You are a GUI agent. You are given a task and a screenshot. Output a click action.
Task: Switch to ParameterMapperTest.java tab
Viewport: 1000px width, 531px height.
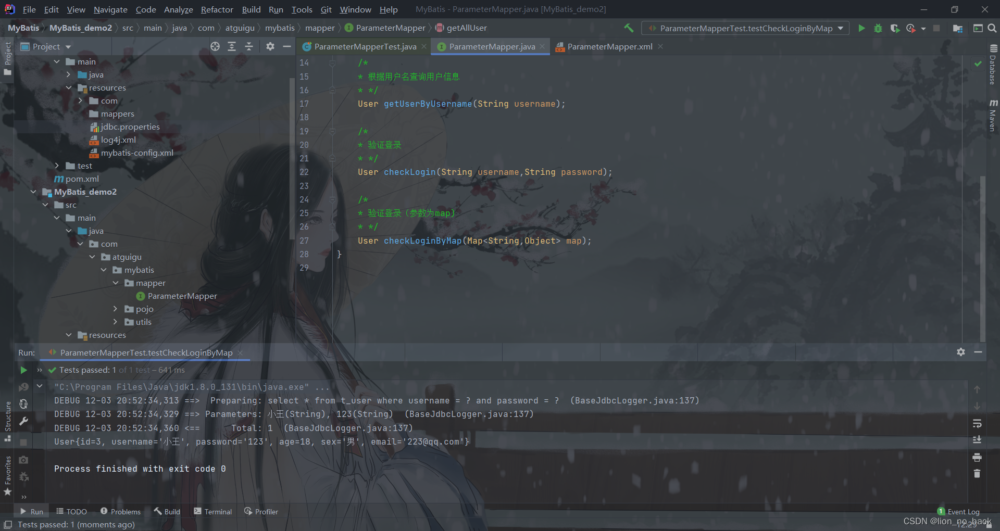(365, 46)
